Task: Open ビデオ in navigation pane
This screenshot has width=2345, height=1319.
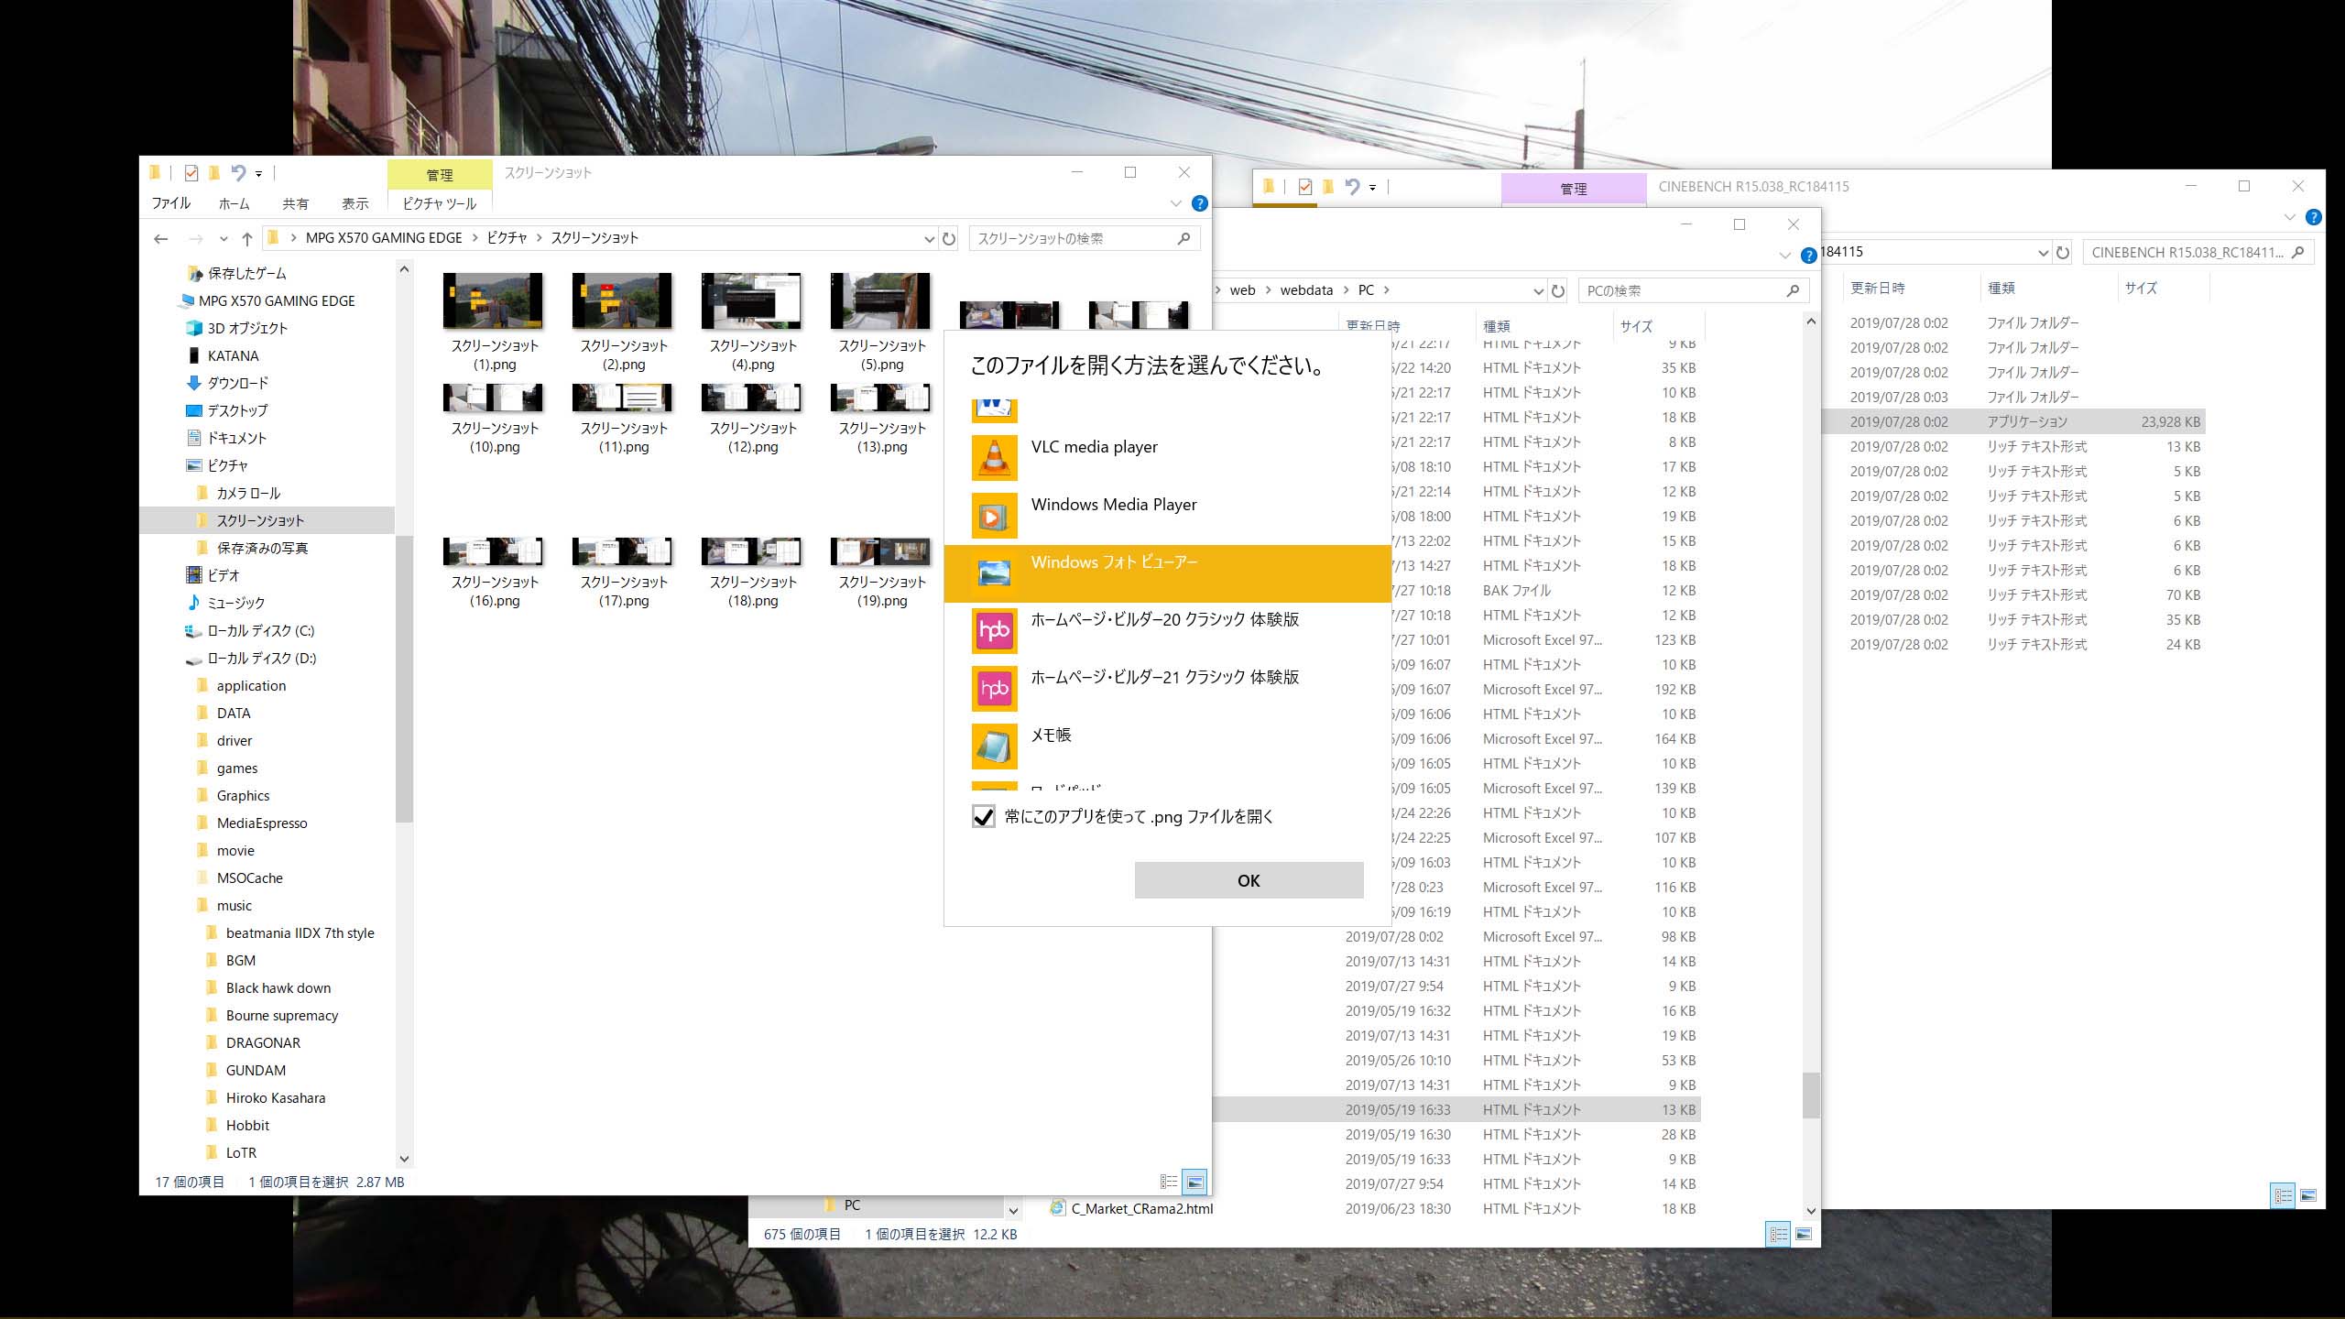Action: click(x=223, y=575)
